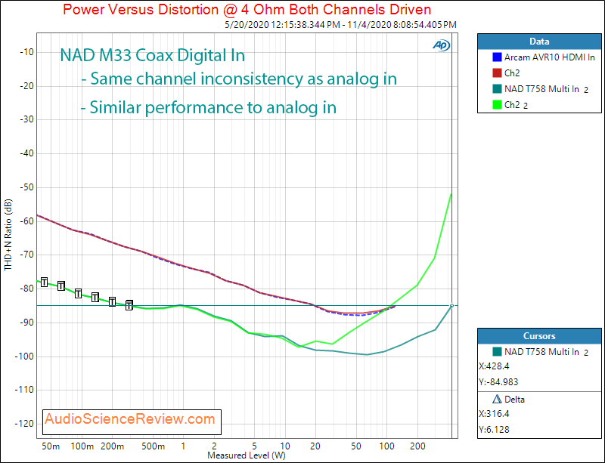Click the Delta triangle icon
Image resolution: width=605 pixels, height=463 pixels.
[497, 399]
